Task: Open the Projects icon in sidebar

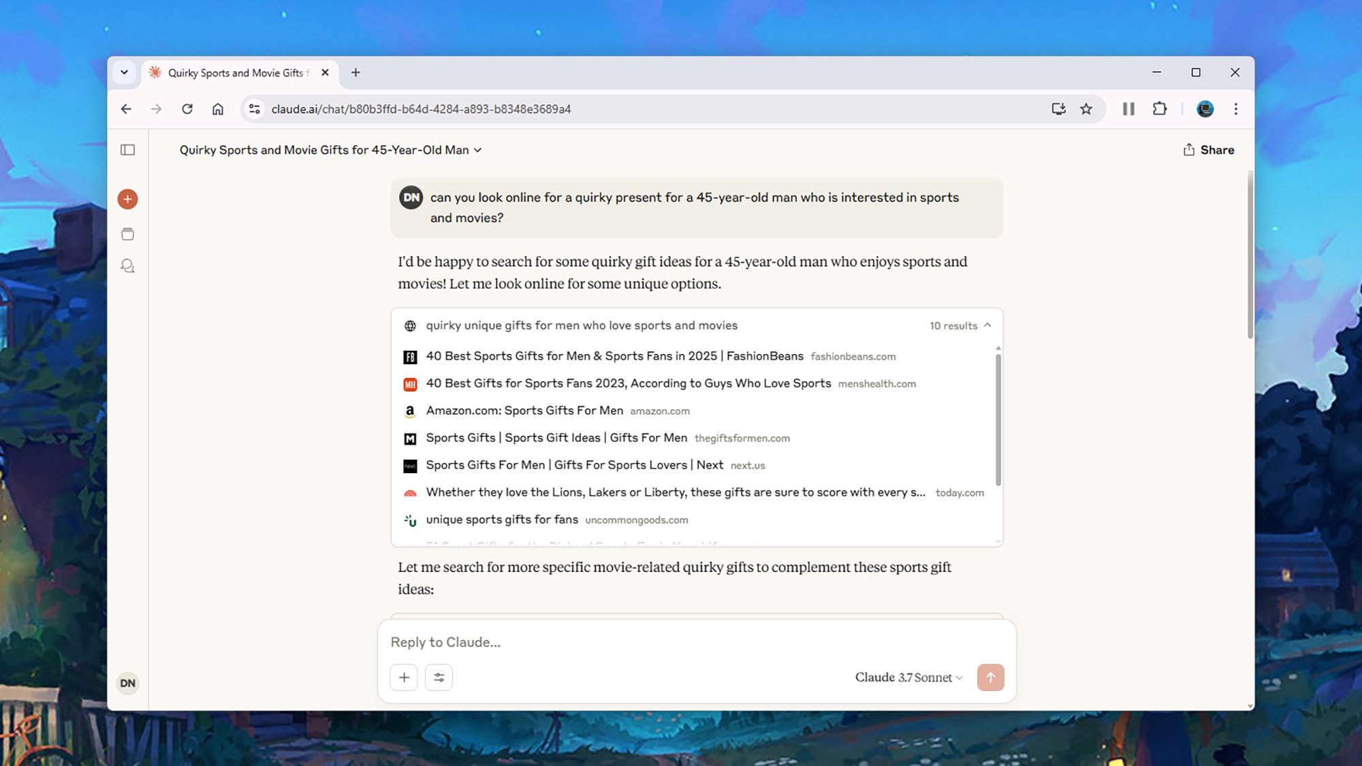Action: pos(127,234)
